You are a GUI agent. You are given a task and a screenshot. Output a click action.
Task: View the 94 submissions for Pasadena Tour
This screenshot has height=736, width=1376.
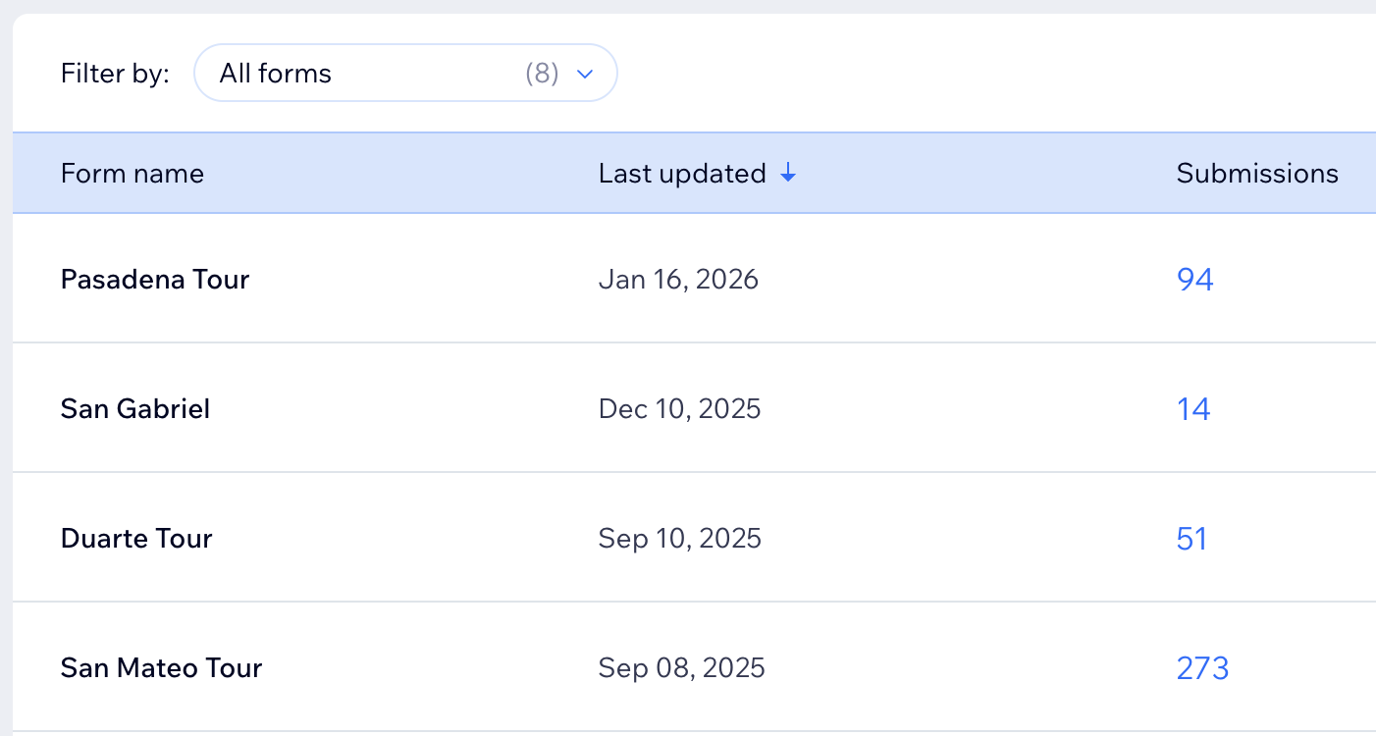point(1194,280)
